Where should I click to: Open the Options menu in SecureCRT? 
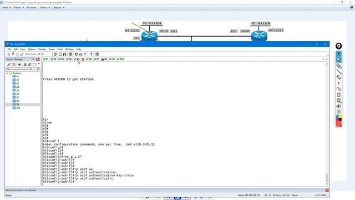(32, 49)
